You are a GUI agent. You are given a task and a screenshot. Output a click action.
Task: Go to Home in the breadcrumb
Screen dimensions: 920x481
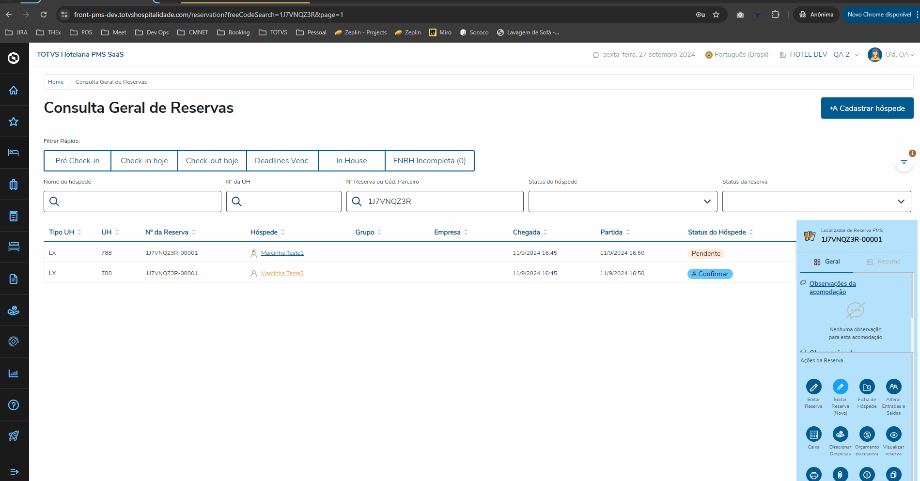56,82
